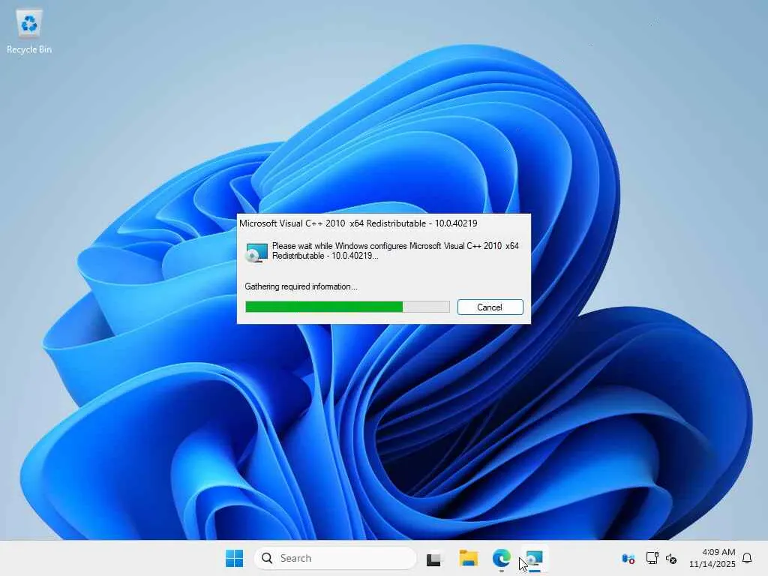Open notifications via the bell icon
This screenshot has height=576, width=768.
(748, 558)
